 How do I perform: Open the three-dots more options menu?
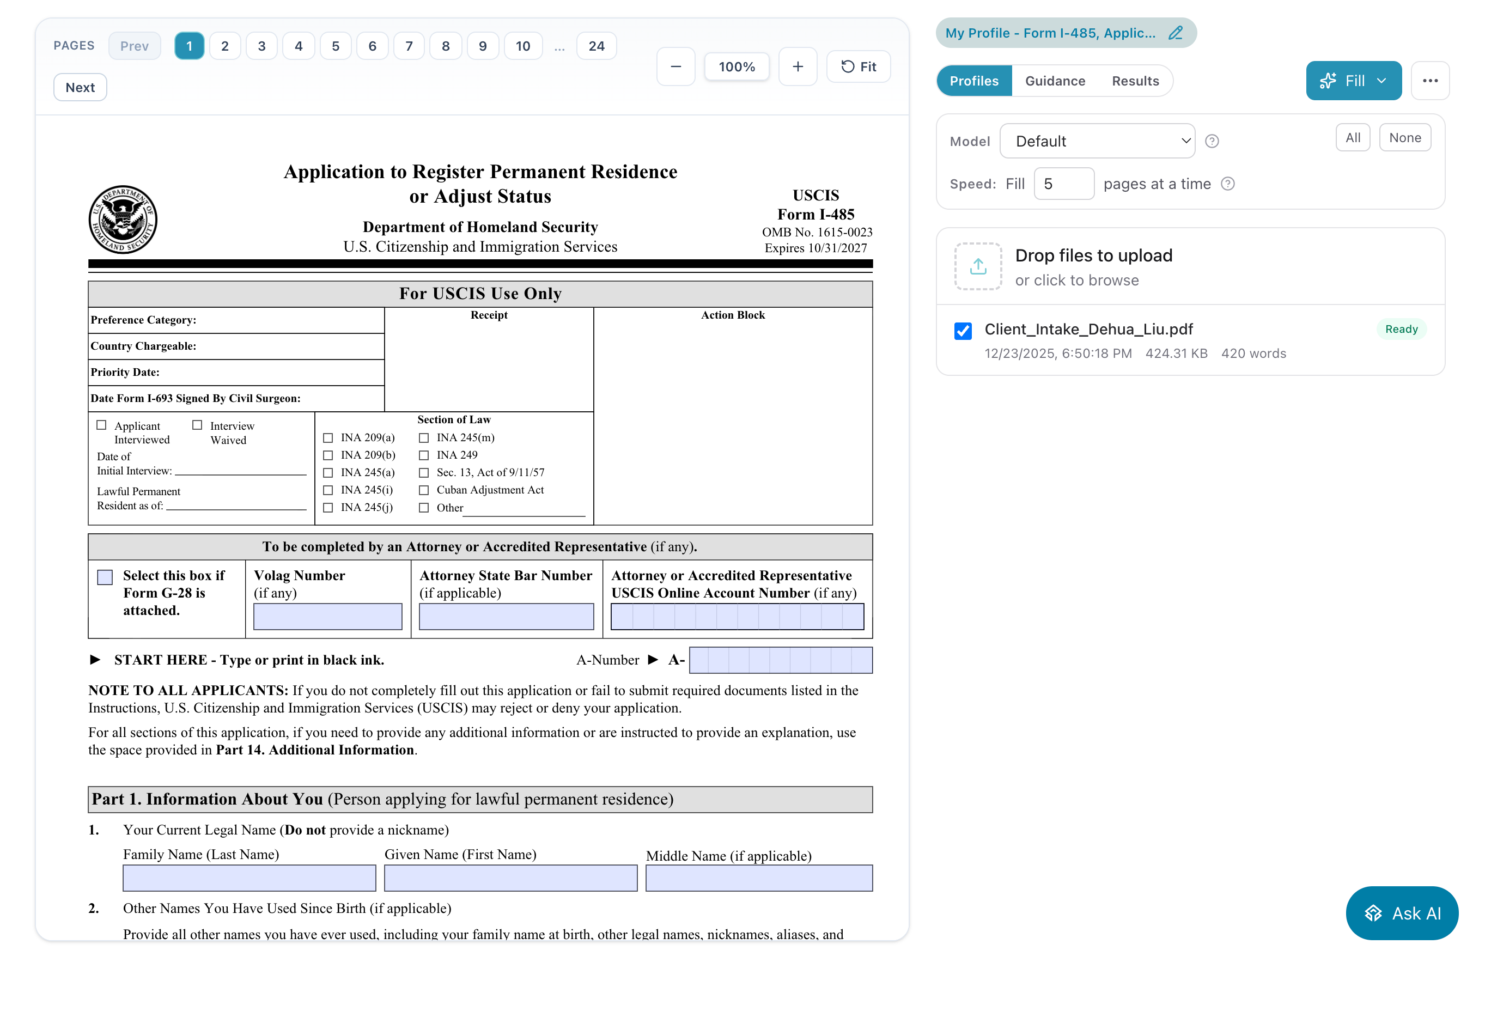pos(1430,81)
